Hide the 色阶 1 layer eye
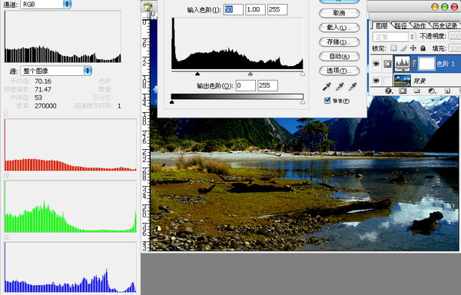The width and height of the screenshot is (461, 295). (376, 64)
